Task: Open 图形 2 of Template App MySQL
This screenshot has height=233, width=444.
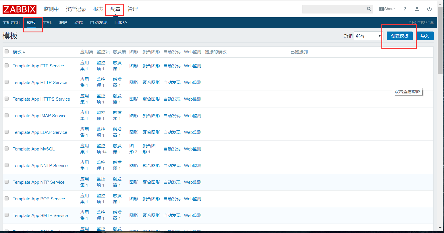Action: pos(133,149)
